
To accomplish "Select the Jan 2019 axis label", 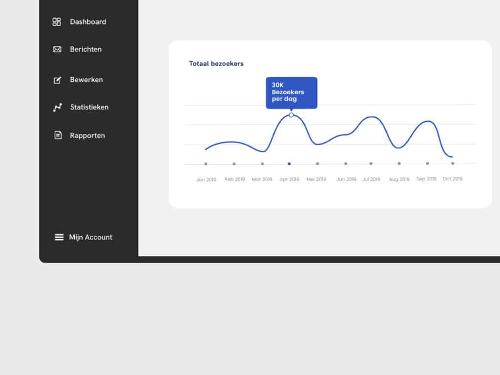I will [x=206, y=179].
